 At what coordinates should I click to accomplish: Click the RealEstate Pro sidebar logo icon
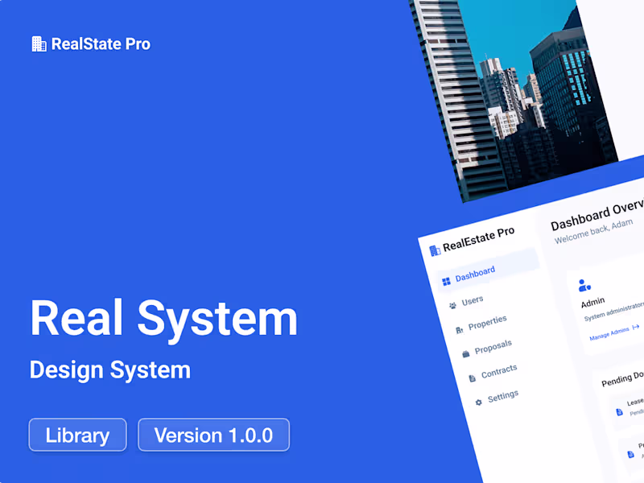point(435,250)
